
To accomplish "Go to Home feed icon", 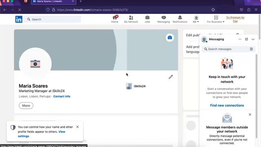I will coord(115,19).
